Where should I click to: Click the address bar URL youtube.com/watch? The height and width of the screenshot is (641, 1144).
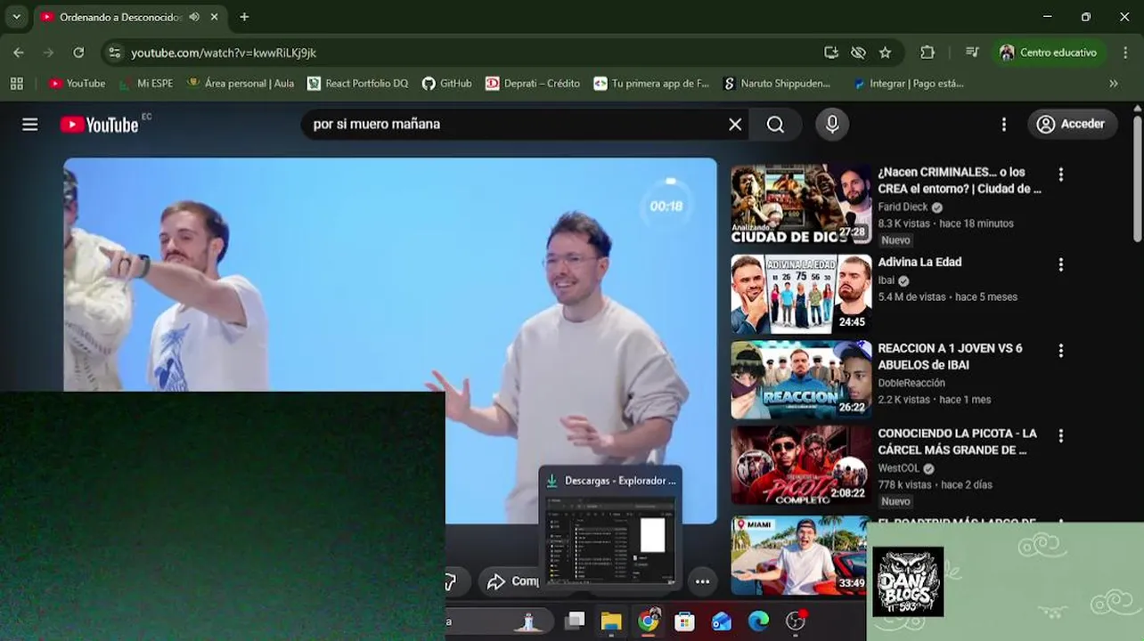pyautogui.click(x=224, y=53)
